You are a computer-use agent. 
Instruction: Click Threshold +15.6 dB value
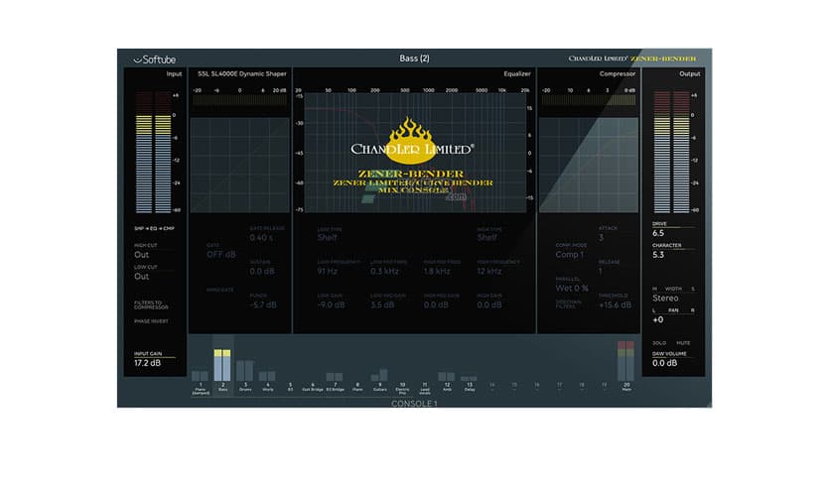[x=615, y=305]
